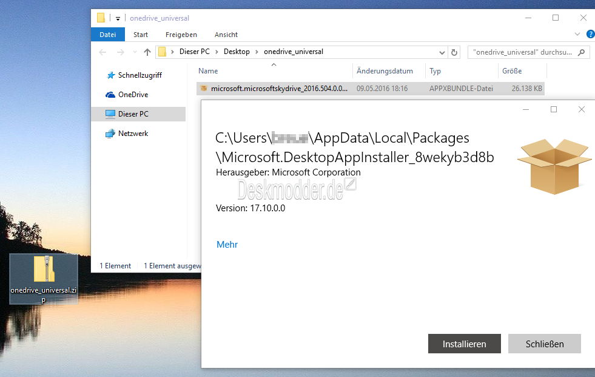This screenshot has height=377, width=595.
Task: Click the search magnifier icon
Action: (x=581, y=52)
